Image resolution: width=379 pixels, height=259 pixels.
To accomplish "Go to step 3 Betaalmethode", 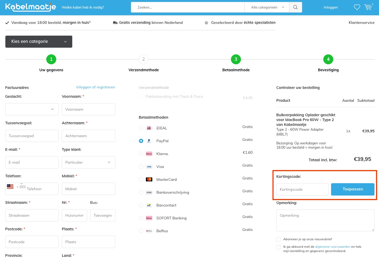I will 236,59.
